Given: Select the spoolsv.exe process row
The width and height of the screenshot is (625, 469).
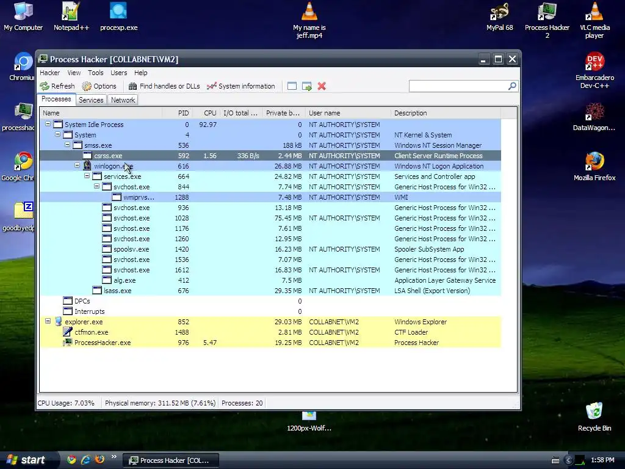Looking at the screenshot, I should pos(270,249).
